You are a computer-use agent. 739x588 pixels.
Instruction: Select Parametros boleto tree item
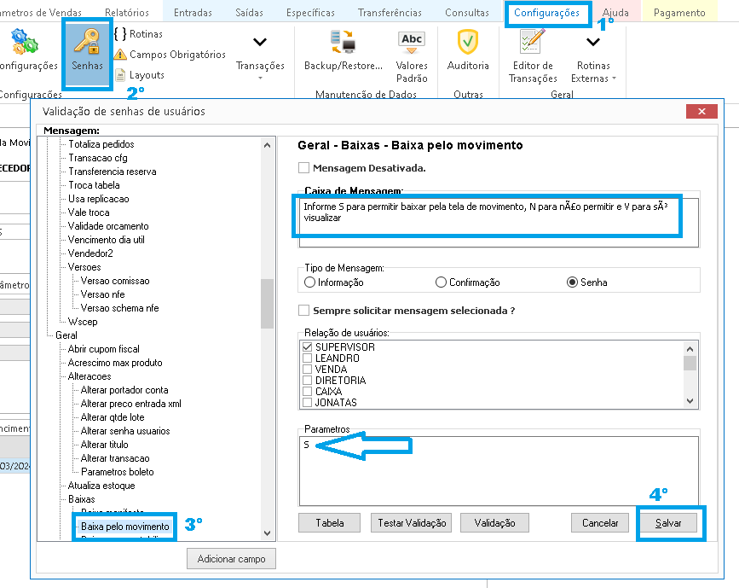pos(118,472)
